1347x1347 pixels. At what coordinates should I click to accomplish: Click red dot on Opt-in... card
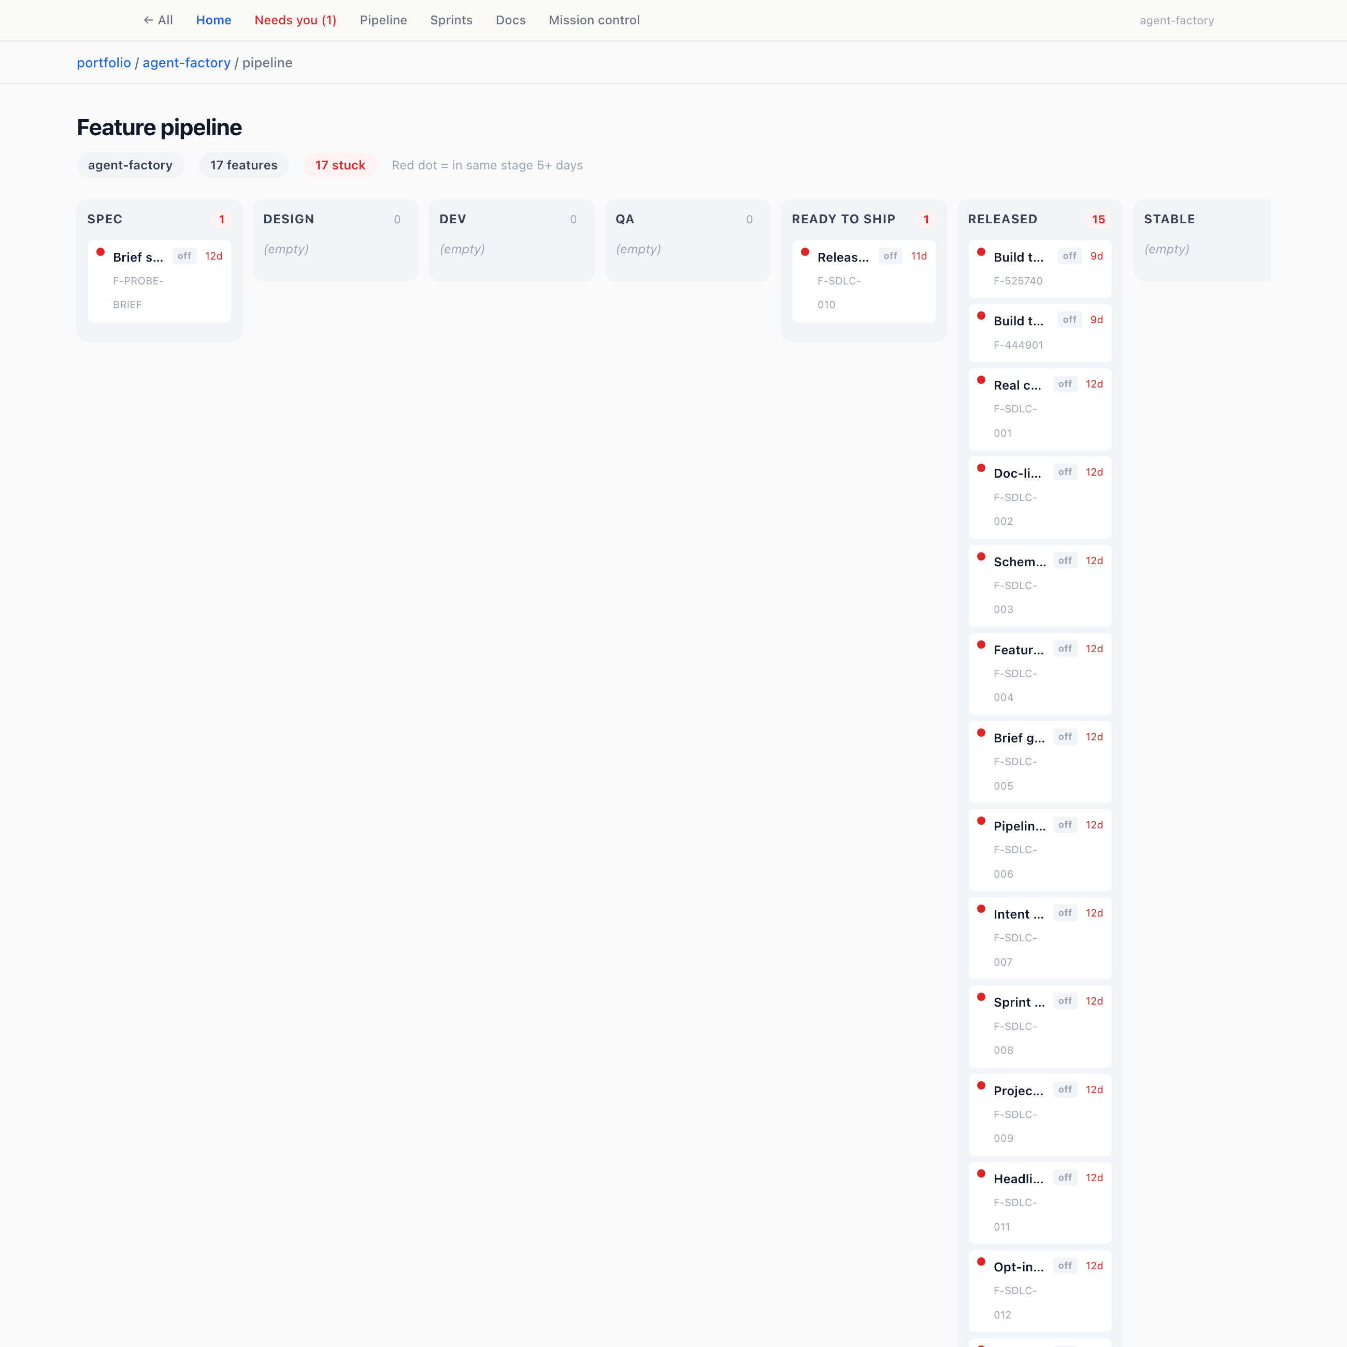click(981, 1262)
